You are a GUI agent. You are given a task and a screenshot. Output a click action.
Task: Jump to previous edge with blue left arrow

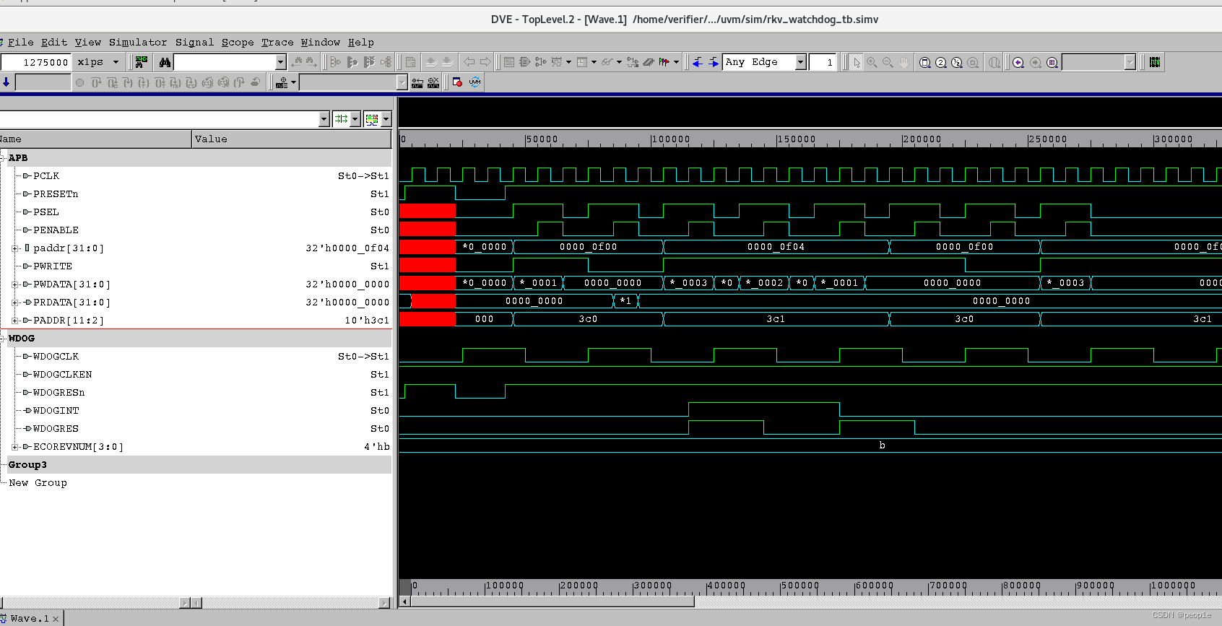(697, 63)
